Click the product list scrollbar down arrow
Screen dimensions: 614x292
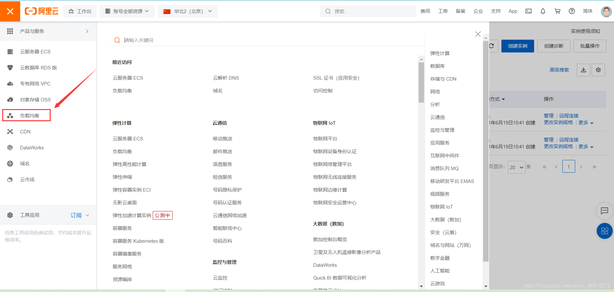421,286
